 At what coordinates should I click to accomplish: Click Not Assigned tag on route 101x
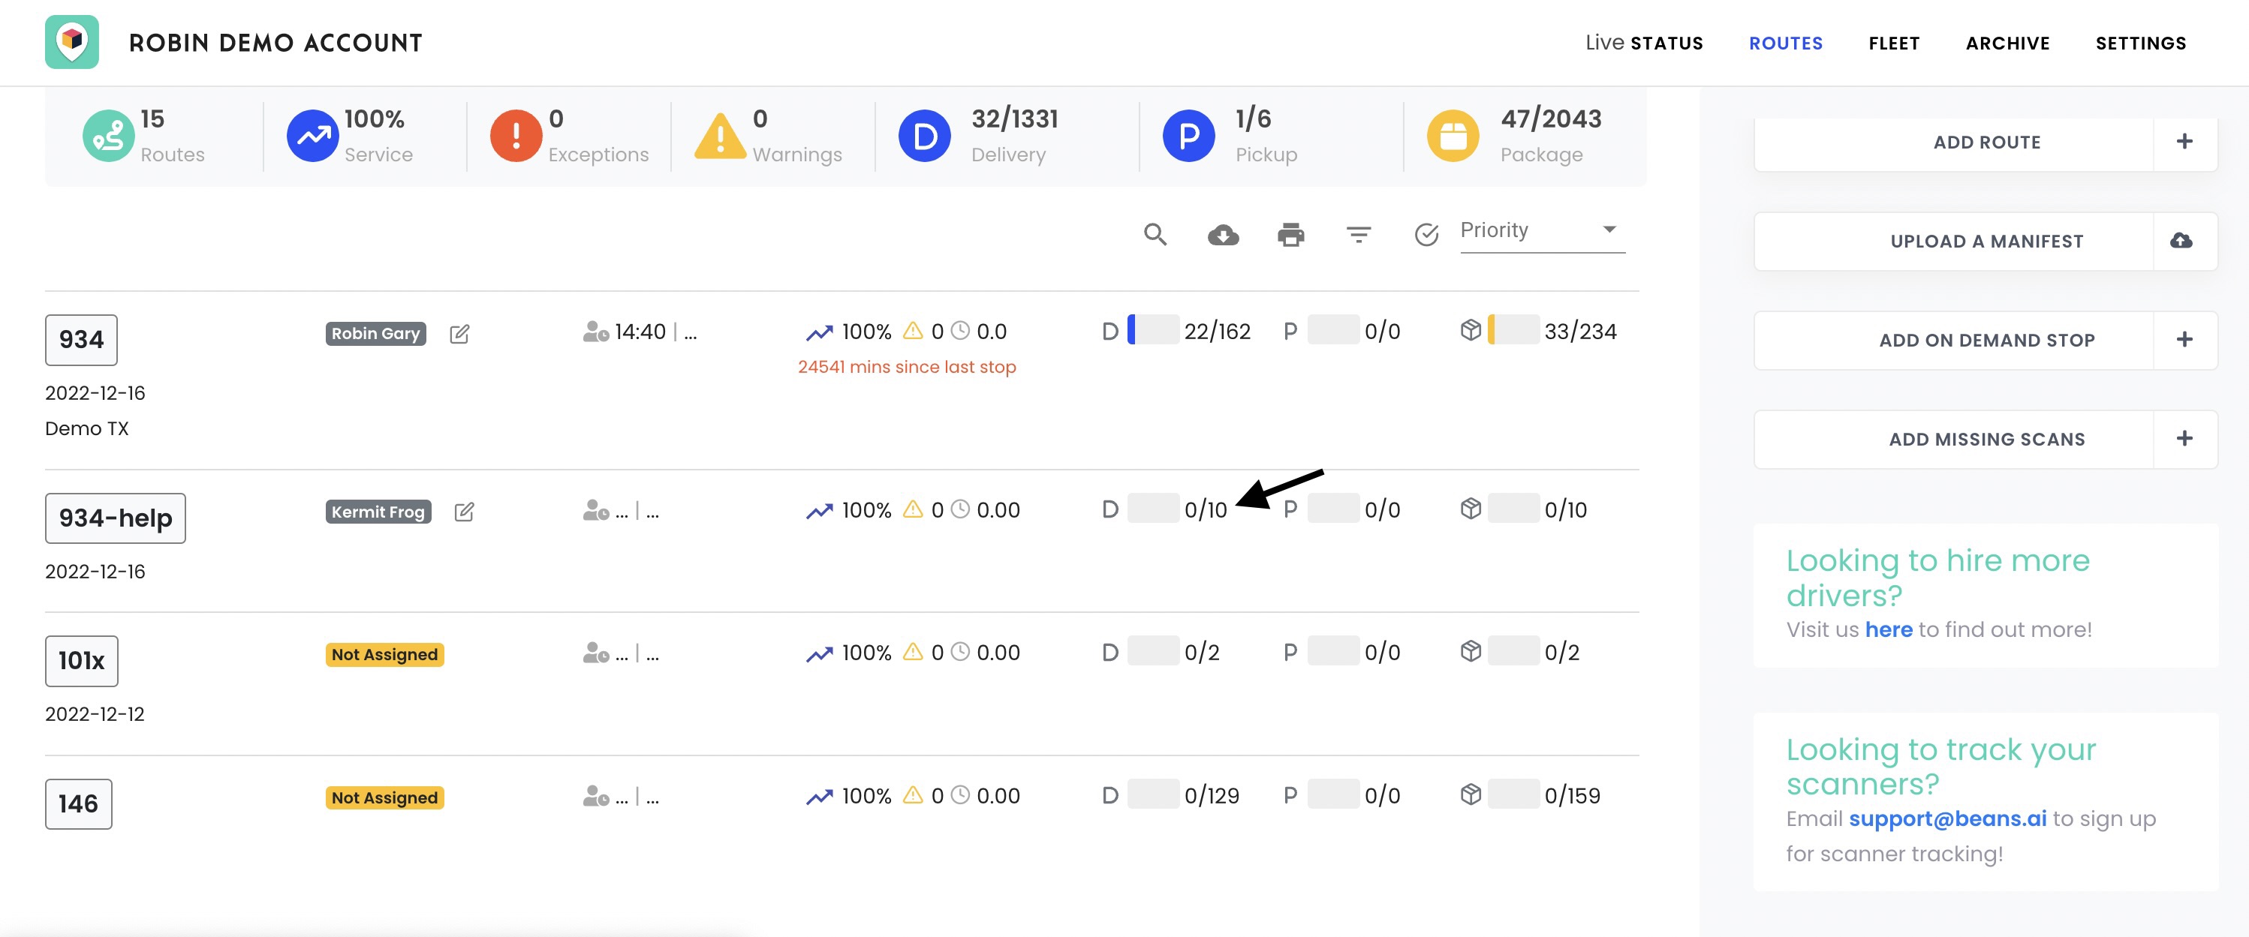tap(384, 654)
